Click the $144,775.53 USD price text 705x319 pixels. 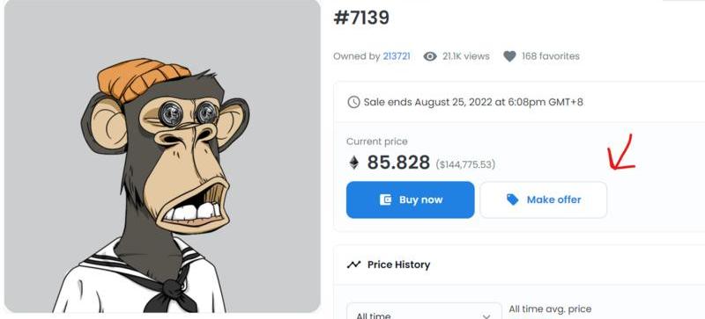465,164
